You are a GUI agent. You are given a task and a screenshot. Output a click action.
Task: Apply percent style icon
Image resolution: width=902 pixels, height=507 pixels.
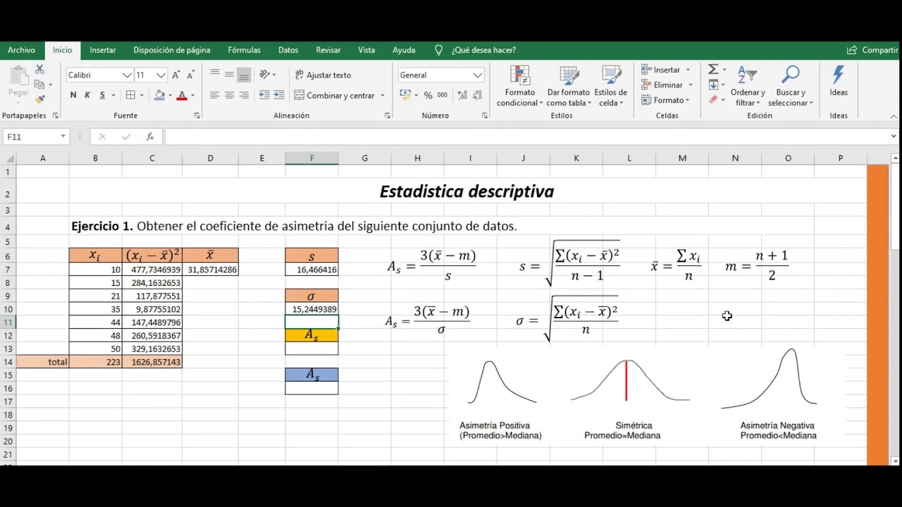pos(428,95)
